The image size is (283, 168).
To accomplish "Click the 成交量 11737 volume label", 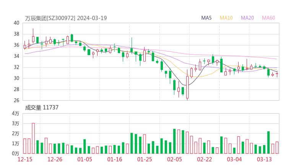I will 42,108.
